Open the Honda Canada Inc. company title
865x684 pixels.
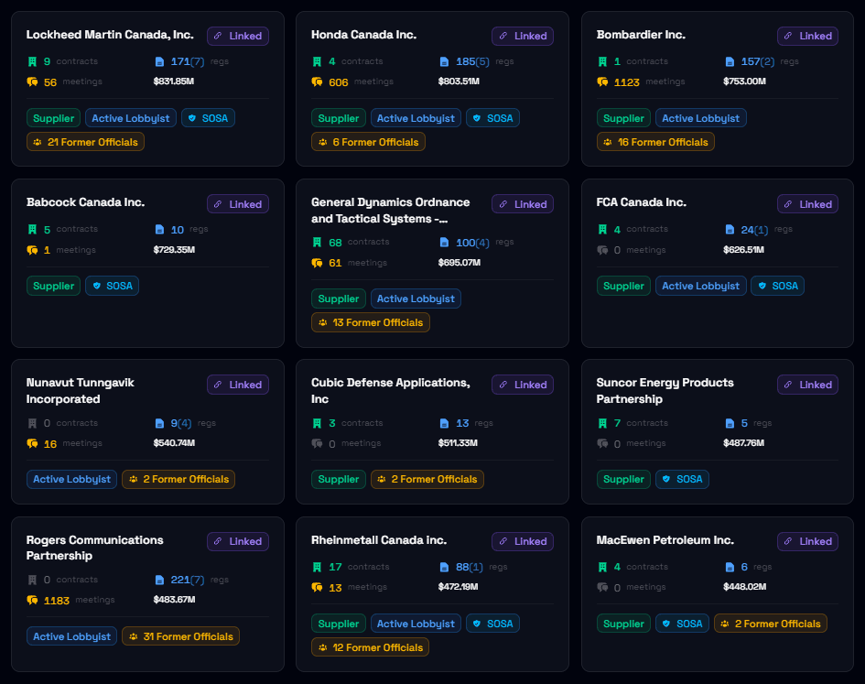pyautogui.click(x=363, y=35)
